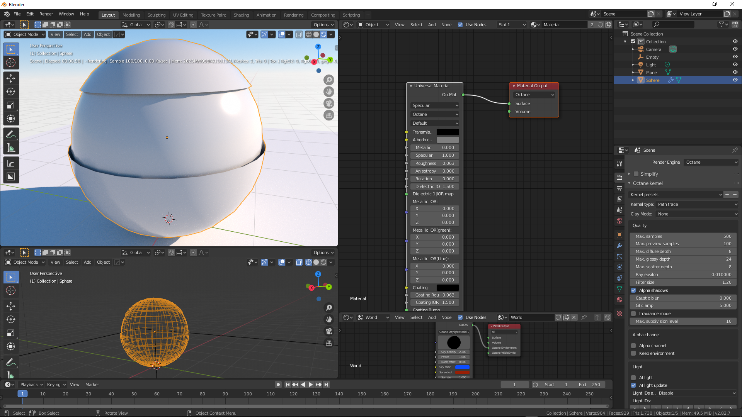Click the Albedo color swatch

[x=448, y=140]
